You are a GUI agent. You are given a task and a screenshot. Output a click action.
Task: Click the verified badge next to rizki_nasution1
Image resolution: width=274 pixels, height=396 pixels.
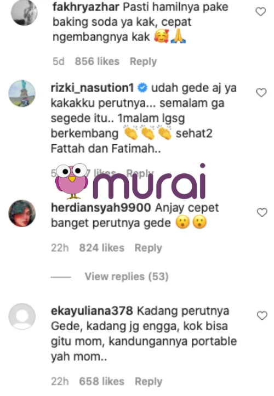tap(142, 88)
